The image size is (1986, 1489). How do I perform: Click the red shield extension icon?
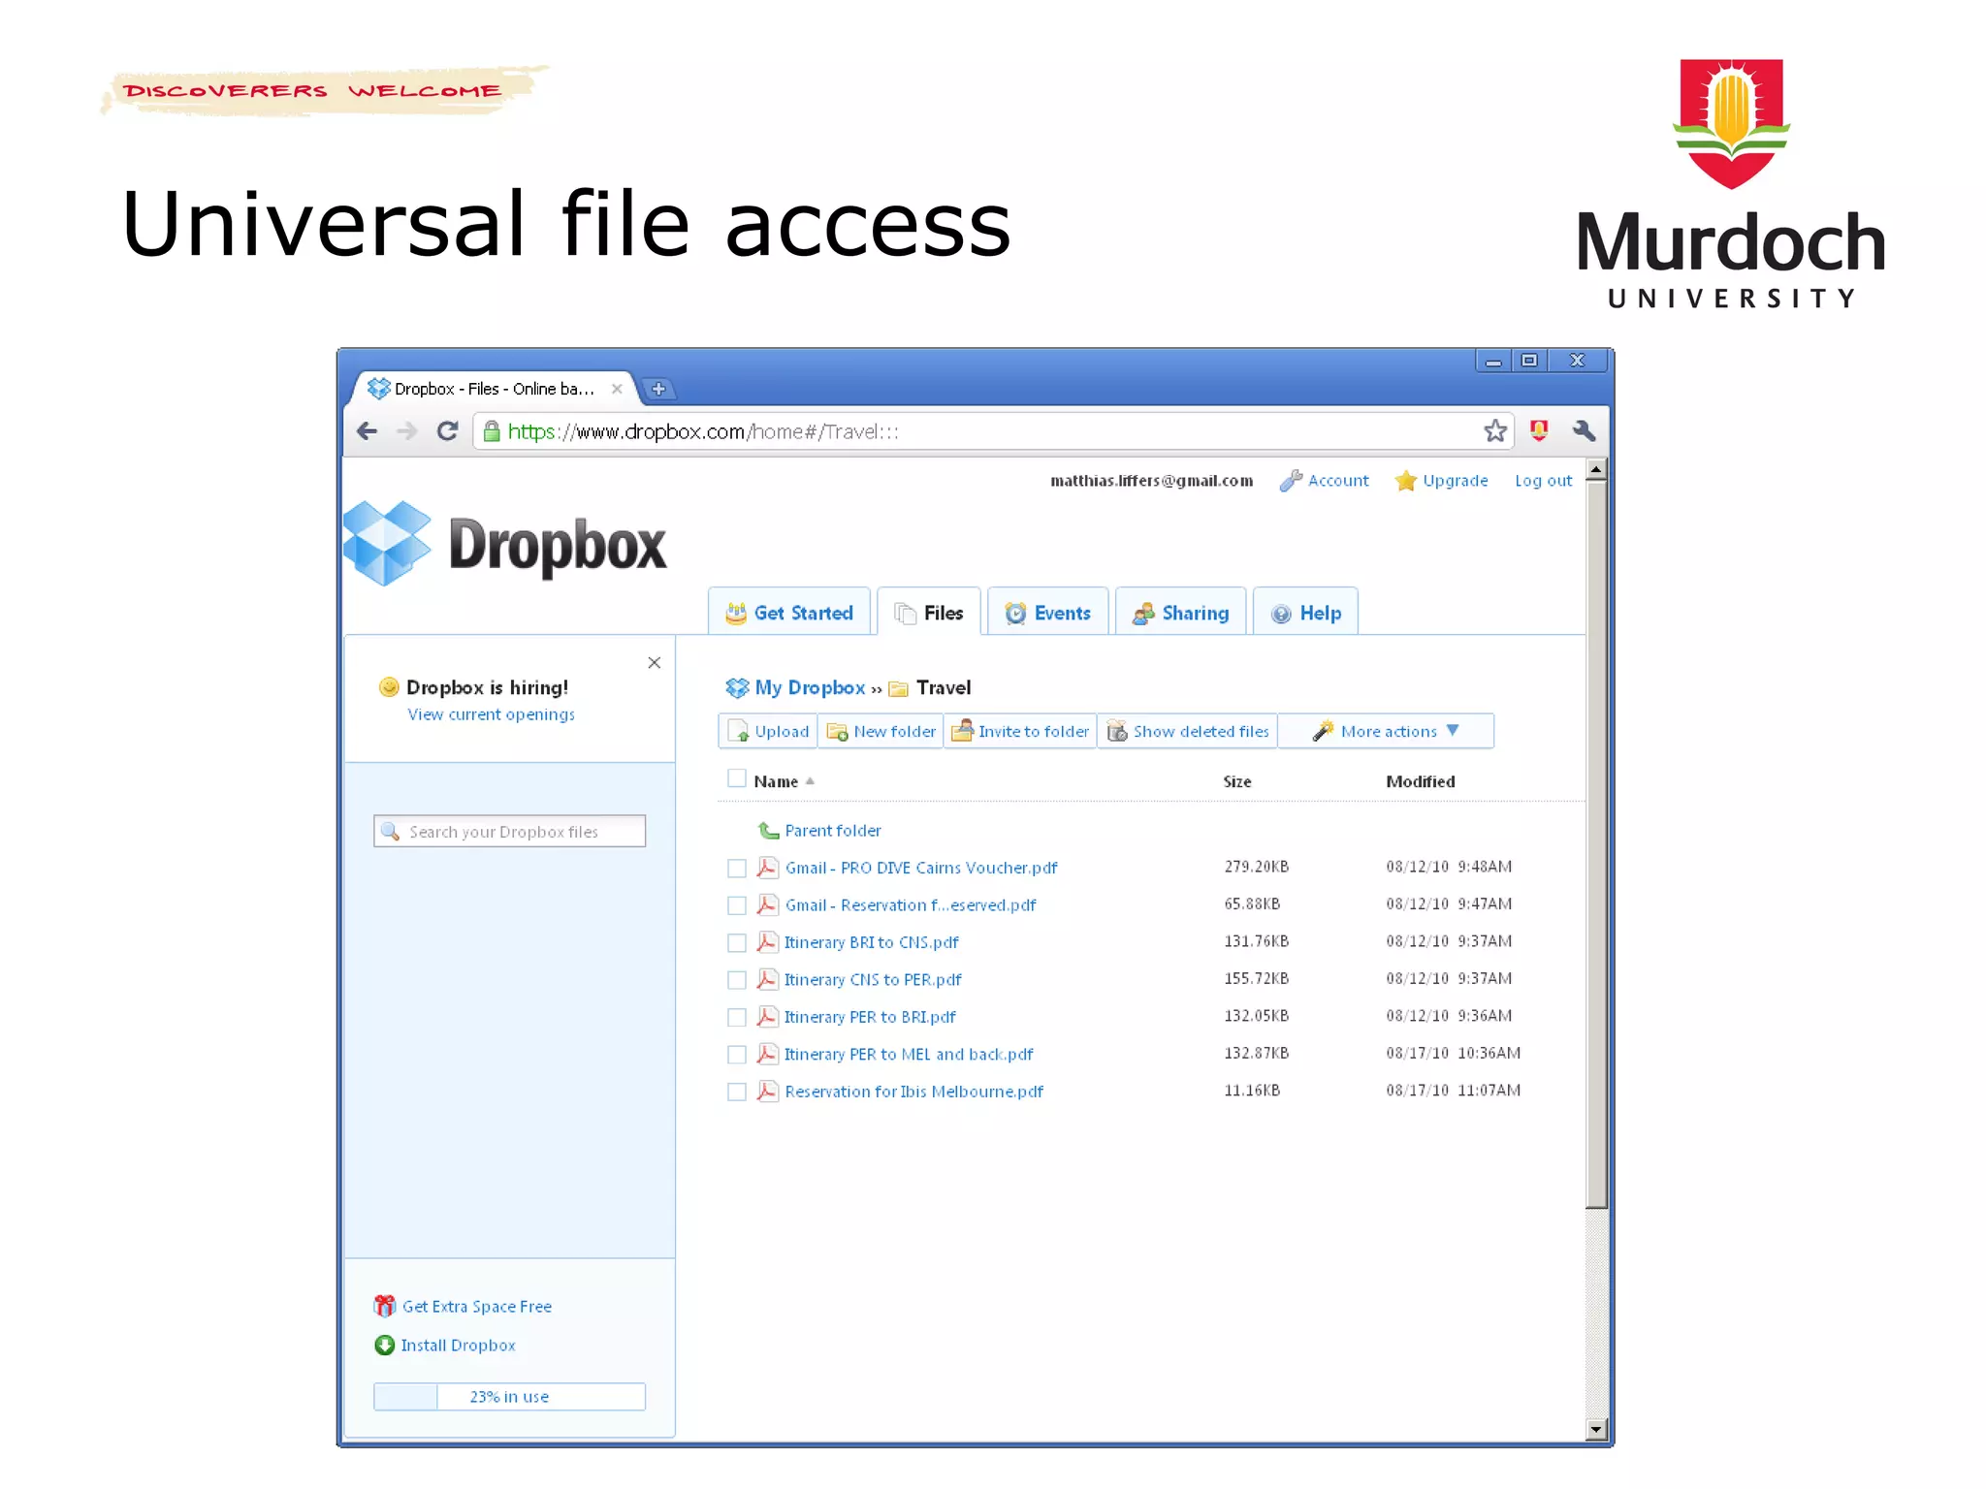click(1539, 431)
